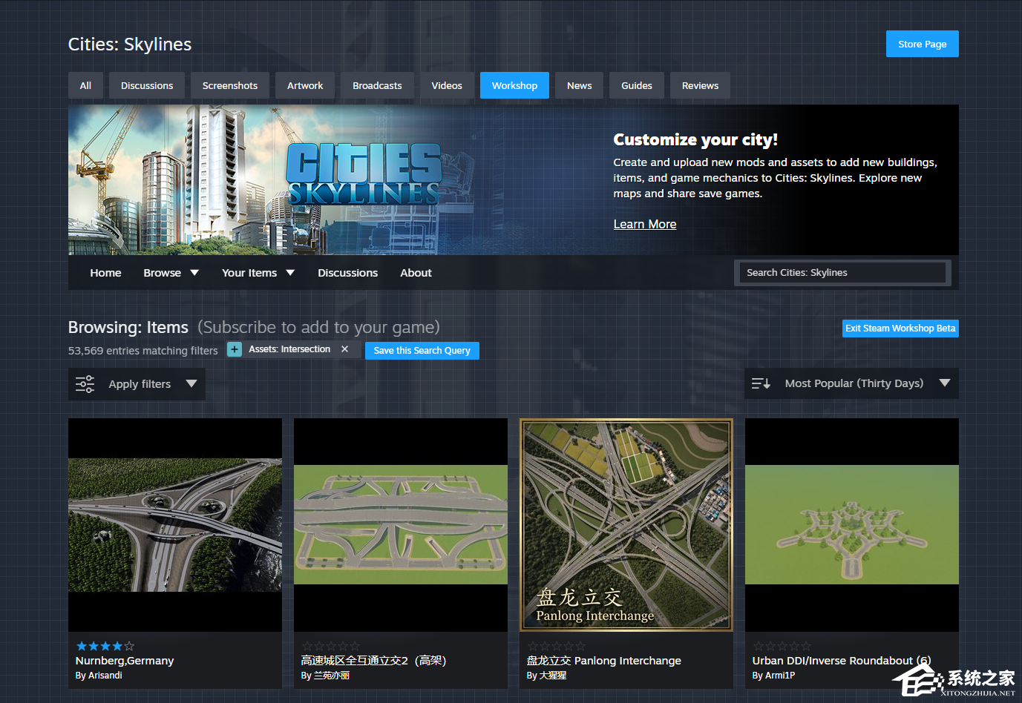
Task: Click the 高速城区全互通立交2 (高架) title
Action: tap(373, 661)
